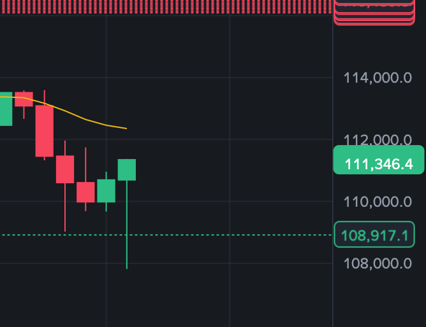Viewport: 426px width, 327px height.
Task: Click the 110,000.0 price axis label
Action: point(378,202)
